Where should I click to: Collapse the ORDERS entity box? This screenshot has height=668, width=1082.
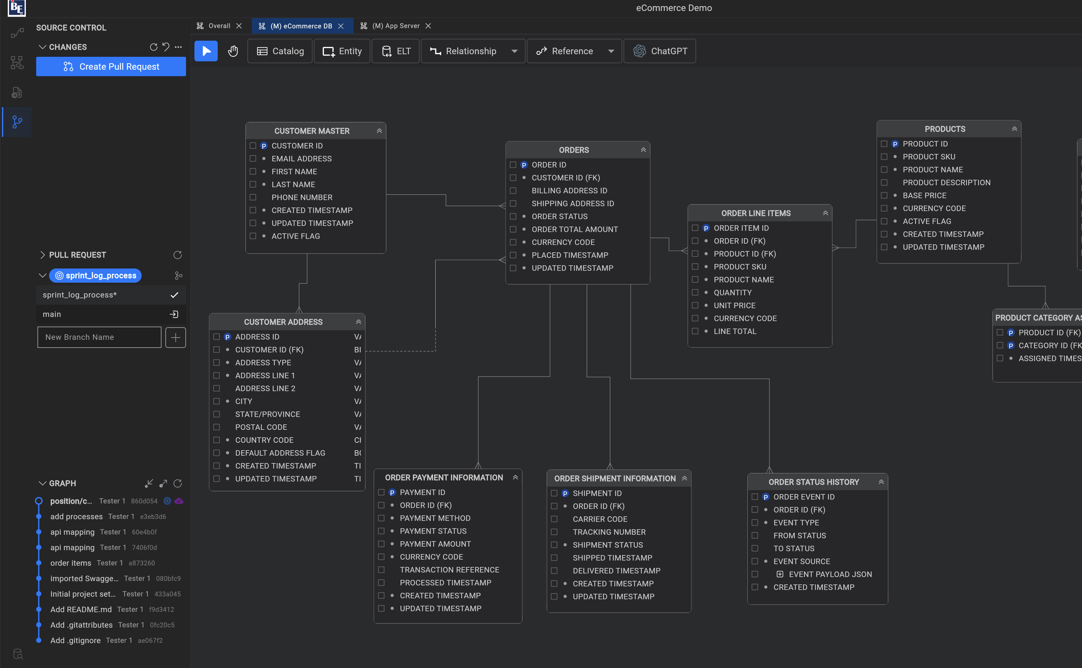[x=643, y=150]
